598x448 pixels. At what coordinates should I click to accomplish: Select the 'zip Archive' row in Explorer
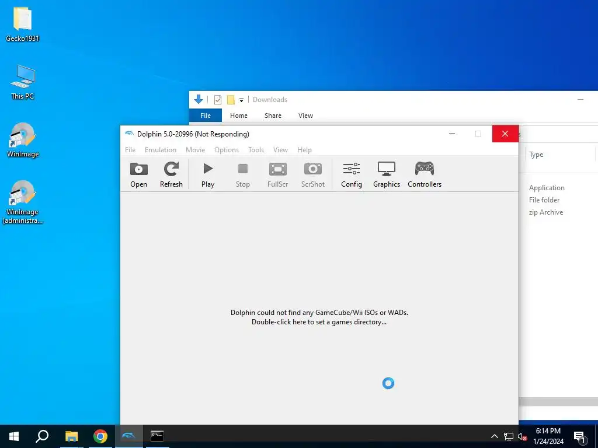(x=546, y=212)
